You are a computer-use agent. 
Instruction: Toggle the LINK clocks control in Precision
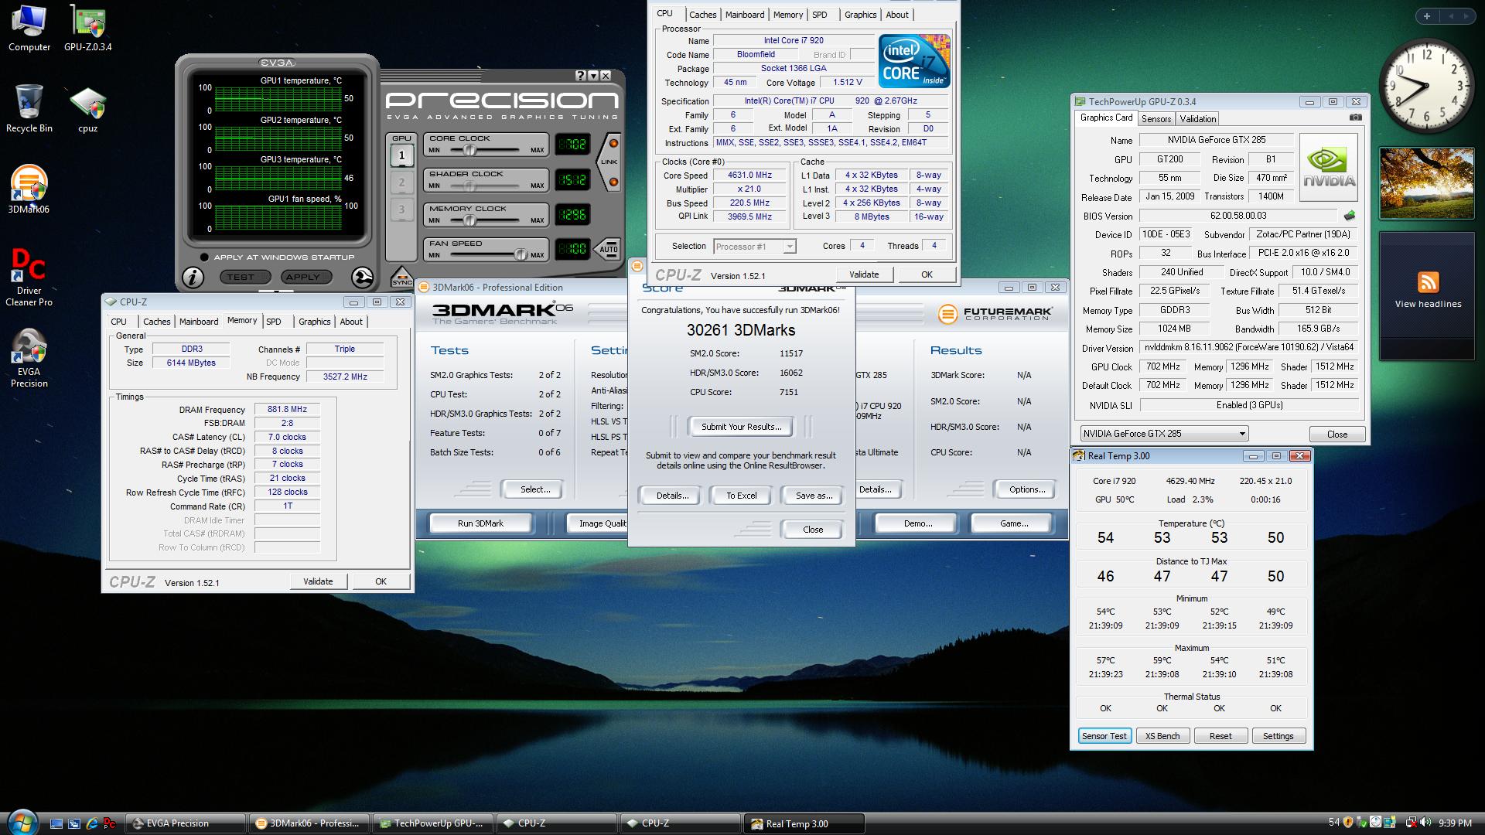click(609, 162)
